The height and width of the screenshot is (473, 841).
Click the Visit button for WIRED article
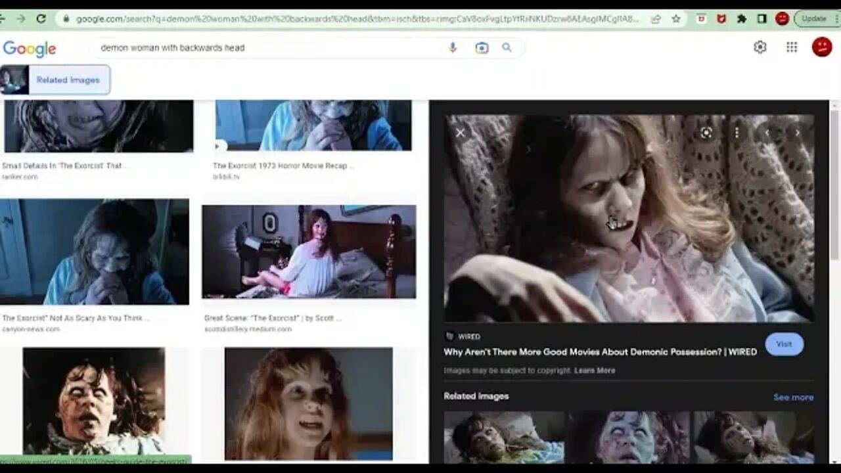pos(784,344)
